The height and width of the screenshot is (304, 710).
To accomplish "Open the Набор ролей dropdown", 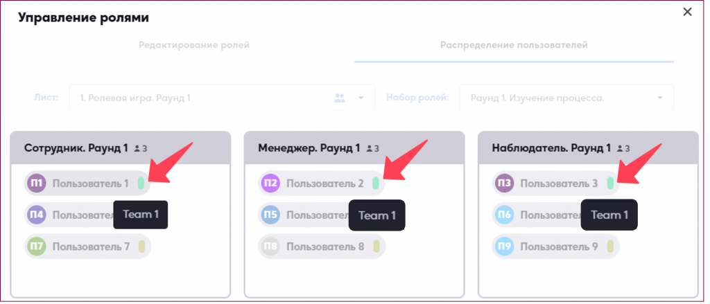I will [x=566, y=98].
